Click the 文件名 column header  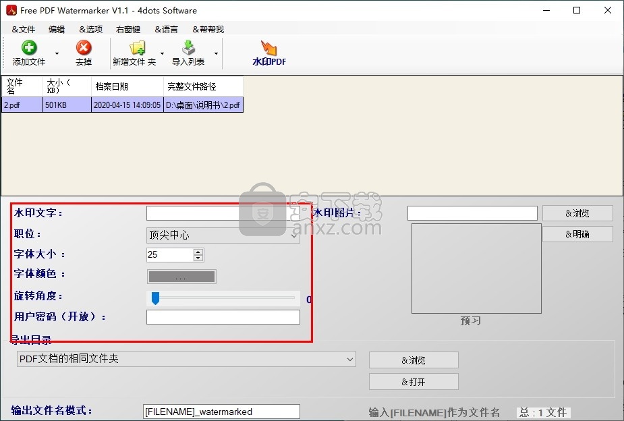tap(22, 86)
